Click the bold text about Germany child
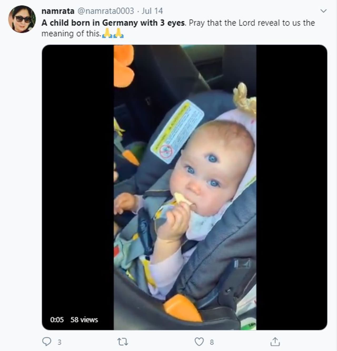 click(x=113, y=23)
